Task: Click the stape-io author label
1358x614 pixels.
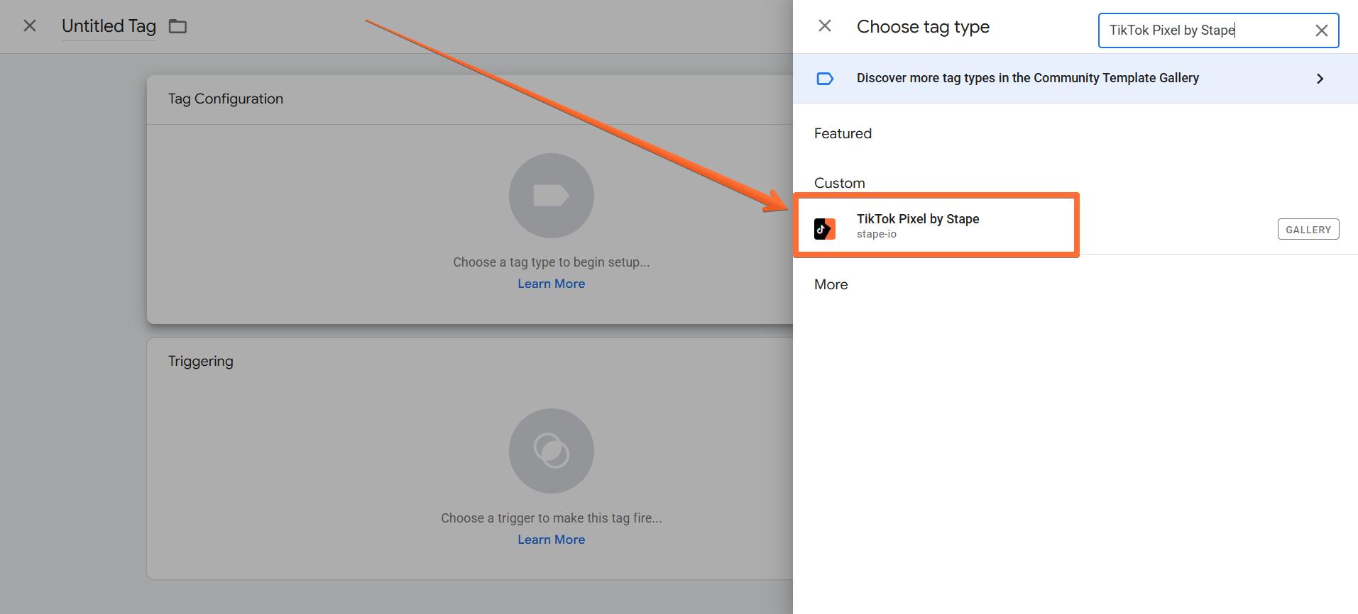Action: pos(876,234)
